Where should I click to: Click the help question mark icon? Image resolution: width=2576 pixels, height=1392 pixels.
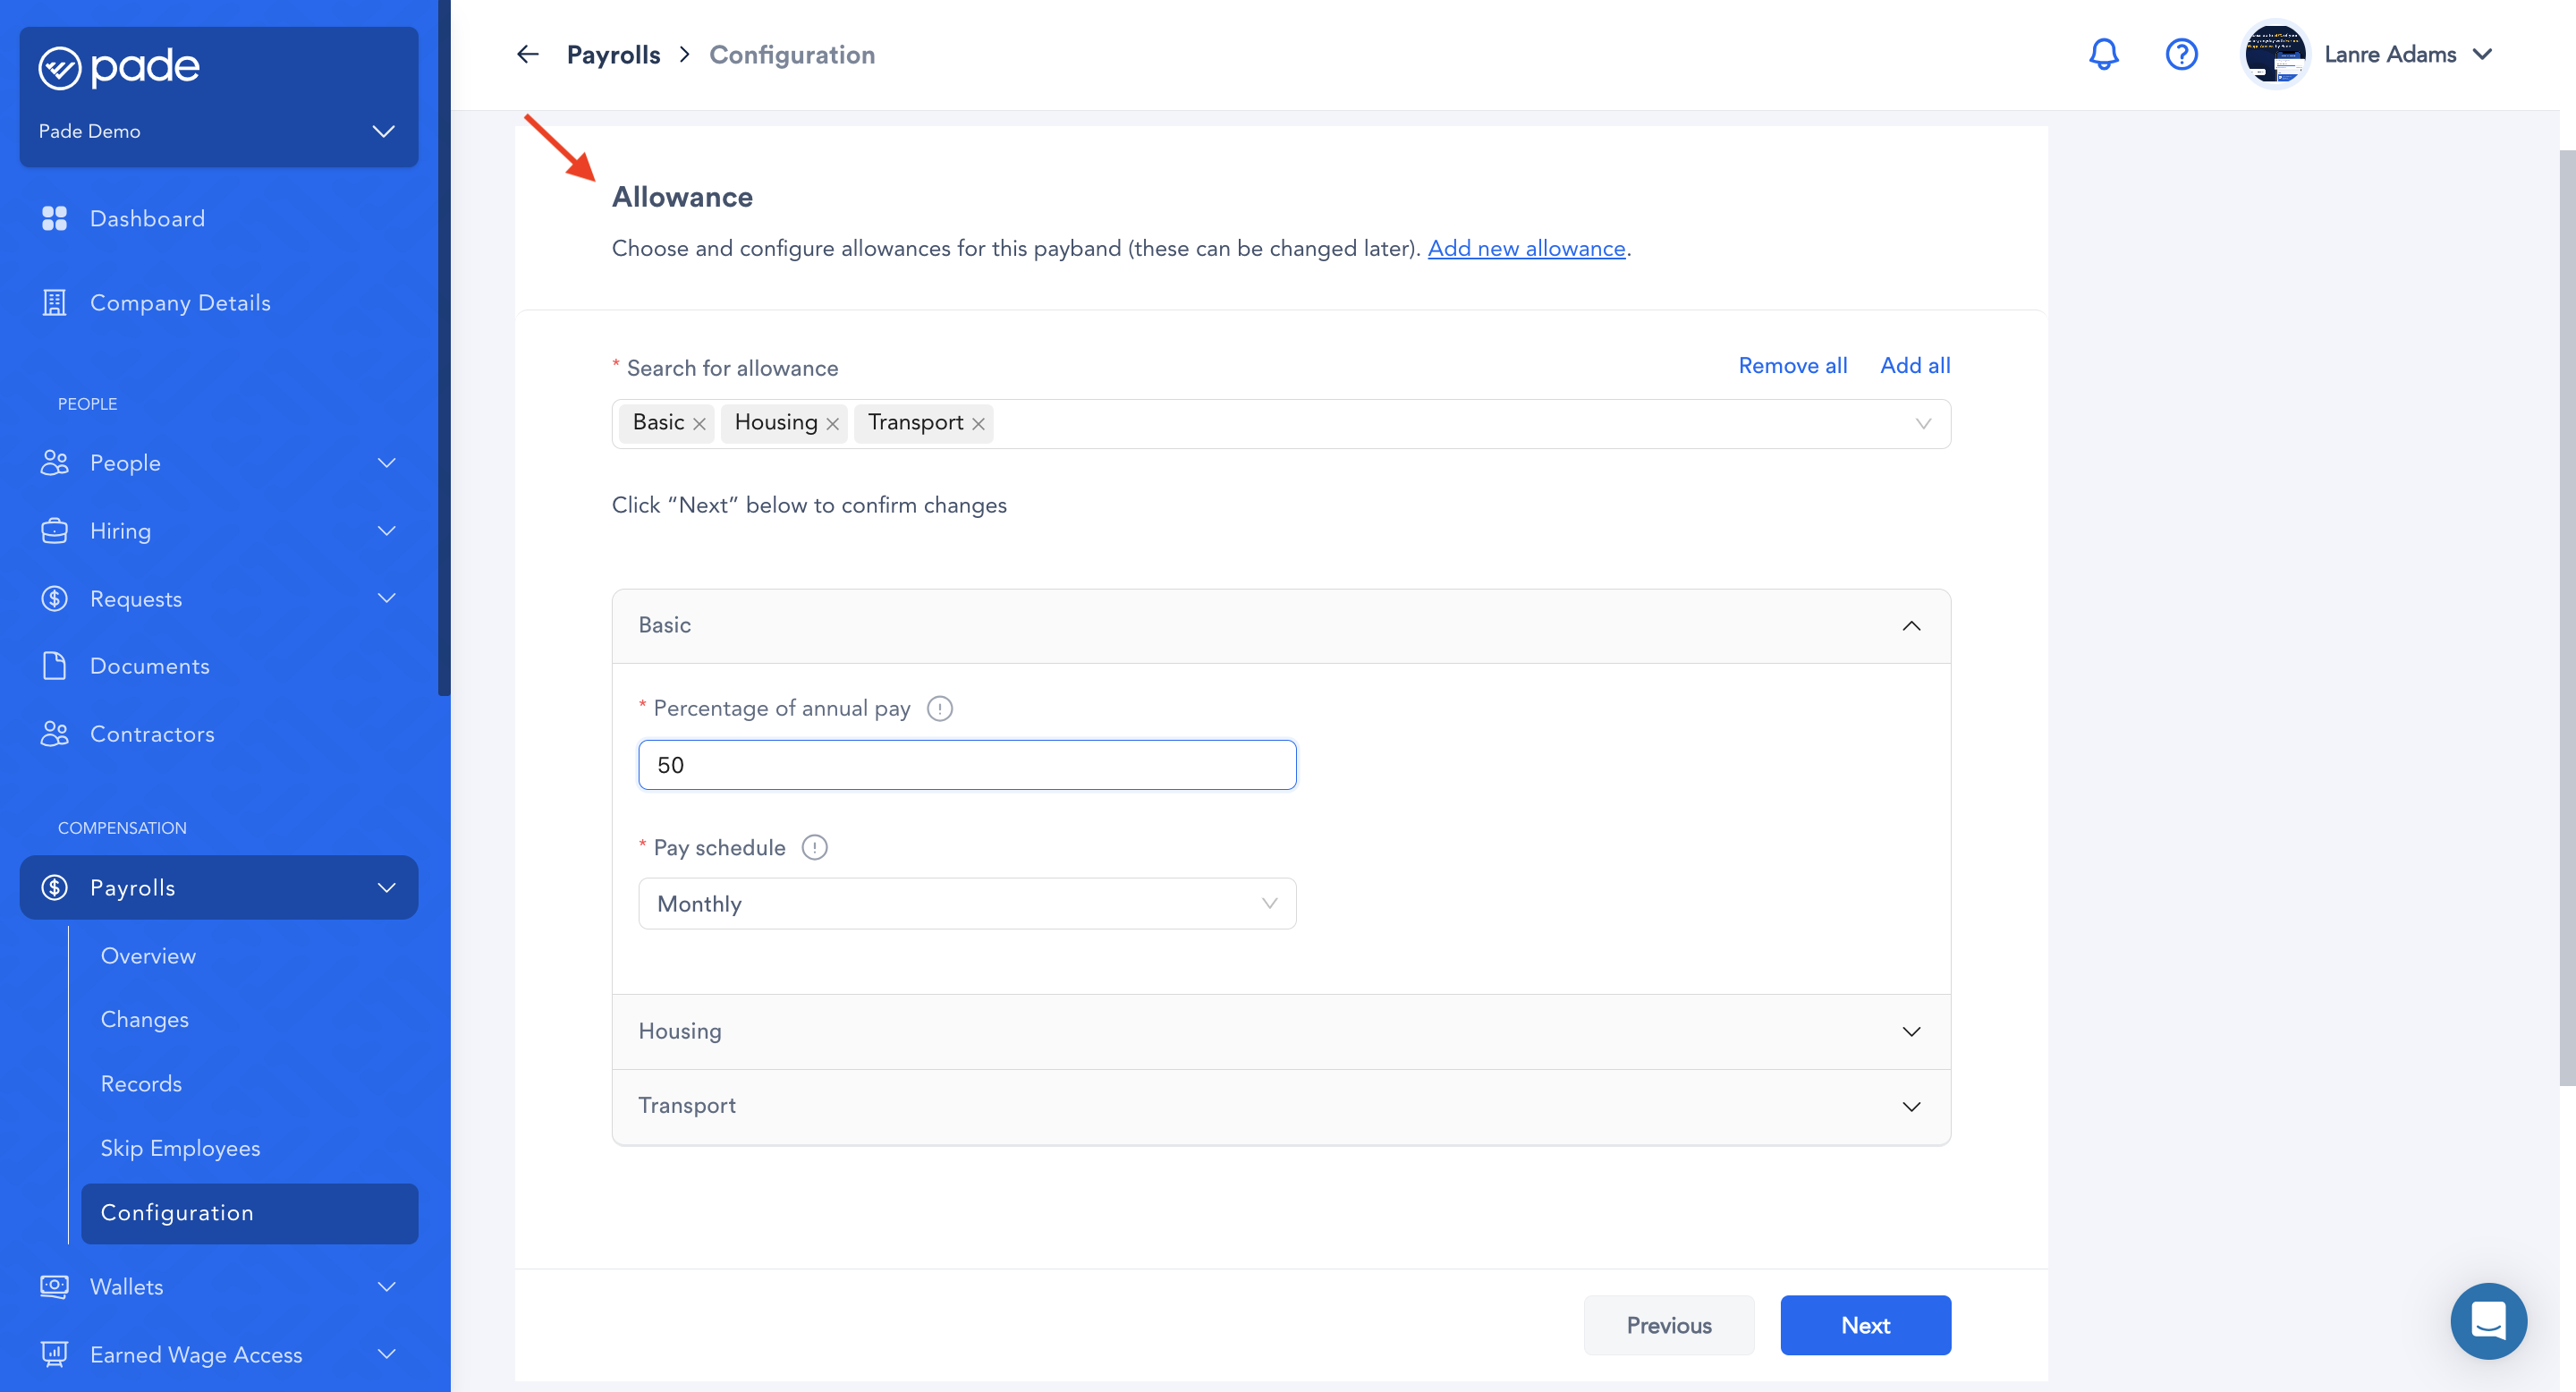2181,54
